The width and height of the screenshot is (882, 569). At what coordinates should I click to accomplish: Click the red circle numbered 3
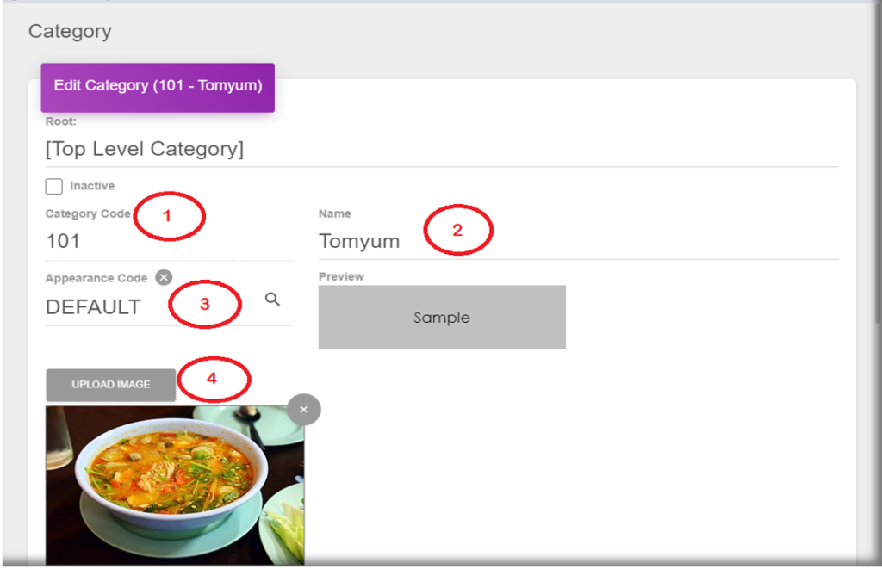click(x=205, y=304)
